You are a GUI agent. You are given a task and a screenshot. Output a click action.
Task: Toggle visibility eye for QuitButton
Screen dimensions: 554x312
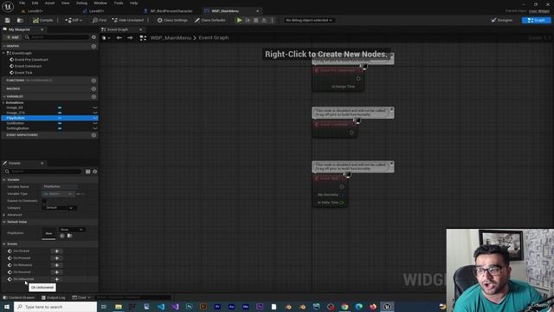pos(95,123)
